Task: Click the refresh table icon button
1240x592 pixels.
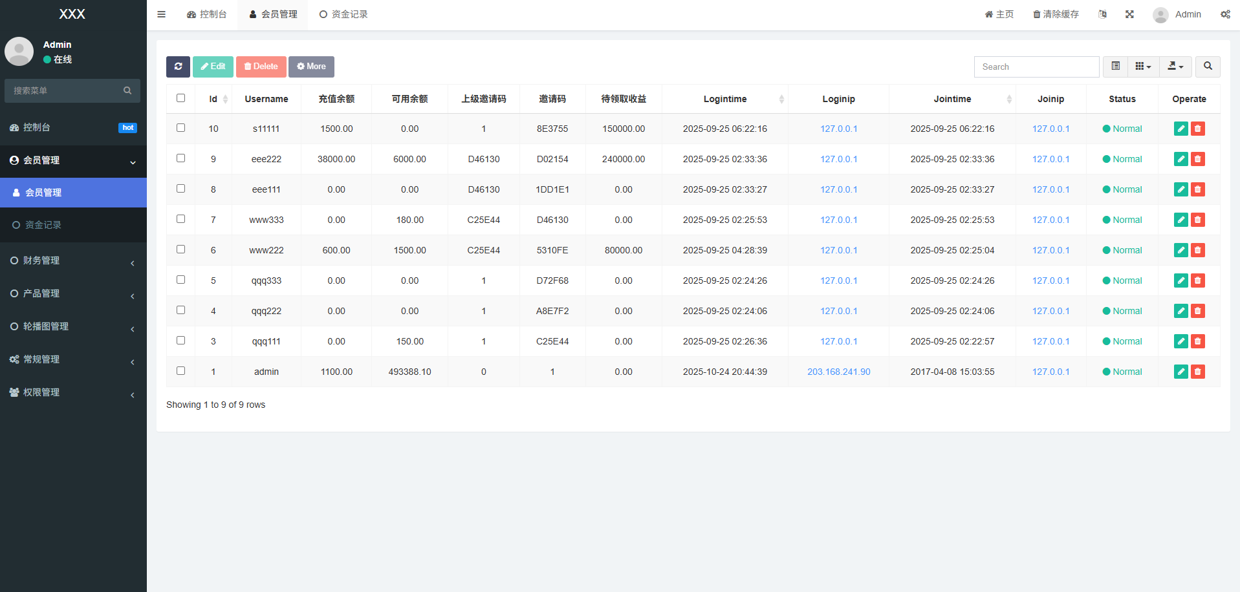Action: 178,67
